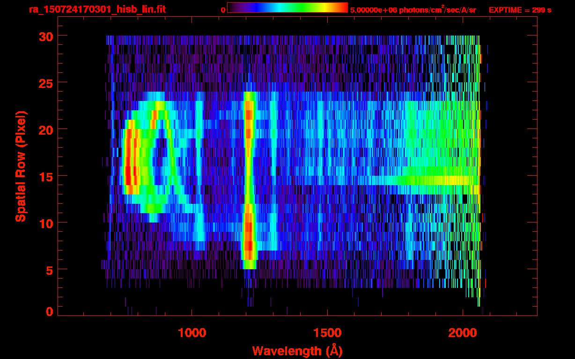Click the y-axis tick label 5
575x359 pixels.
click(50, 270)
